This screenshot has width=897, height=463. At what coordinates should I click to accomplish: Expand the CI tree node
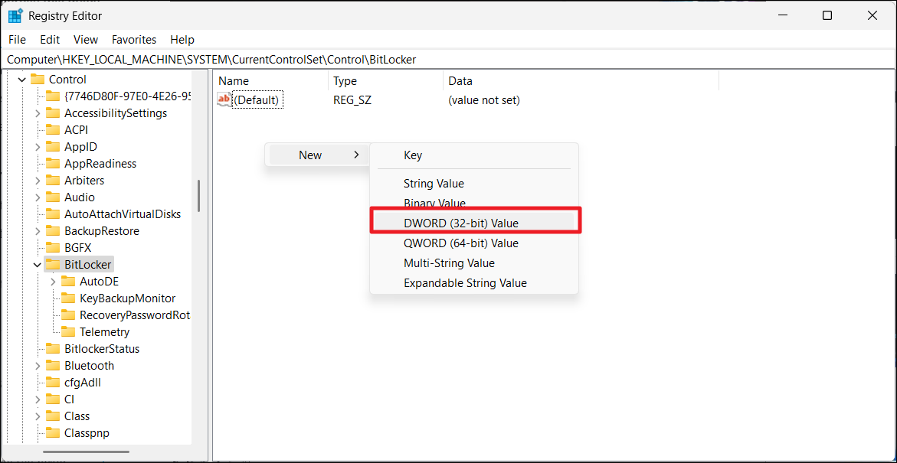pyautogui.click(x=38, y=399)
